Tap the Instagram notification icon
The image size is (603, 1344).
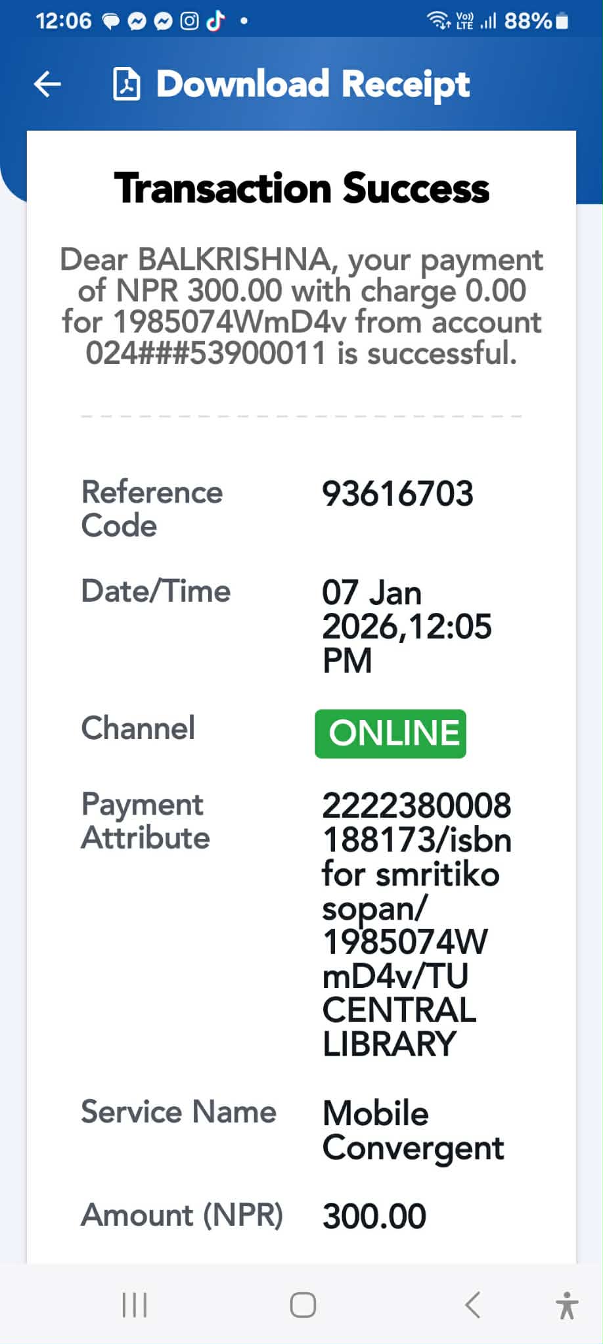189,22
